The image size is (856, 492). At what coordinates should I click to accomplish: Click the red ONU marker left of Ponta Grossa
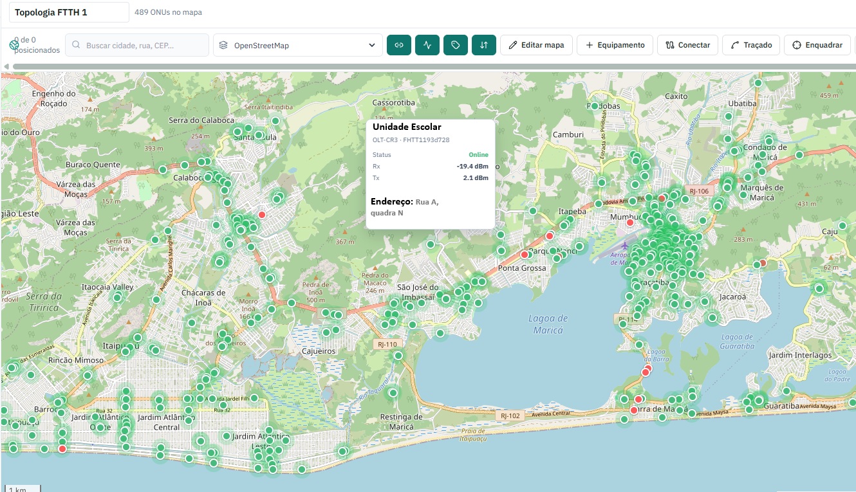pos(525,255)
